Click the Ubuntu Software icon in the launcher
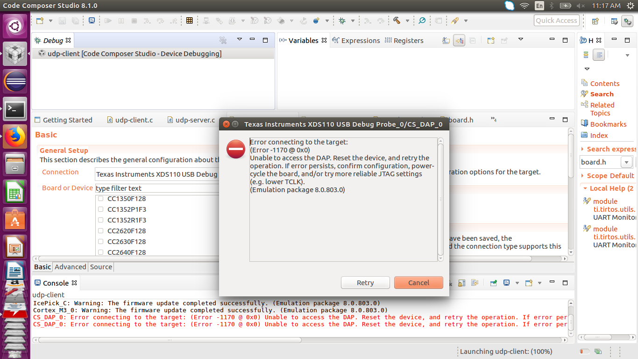 pos(15,219)
